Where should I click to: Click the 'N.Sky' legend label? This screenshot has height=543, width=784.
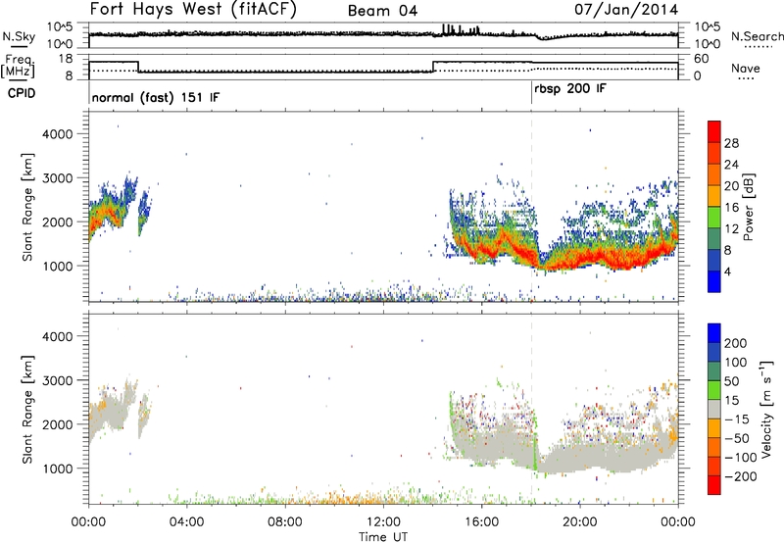[x=19, y=36]
